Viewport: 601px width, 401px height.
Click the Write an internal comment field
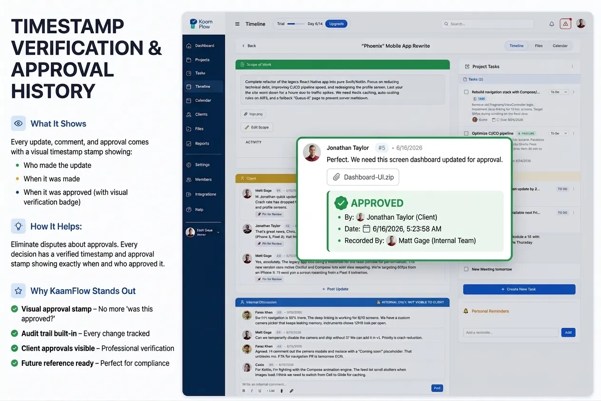point(335,384)
